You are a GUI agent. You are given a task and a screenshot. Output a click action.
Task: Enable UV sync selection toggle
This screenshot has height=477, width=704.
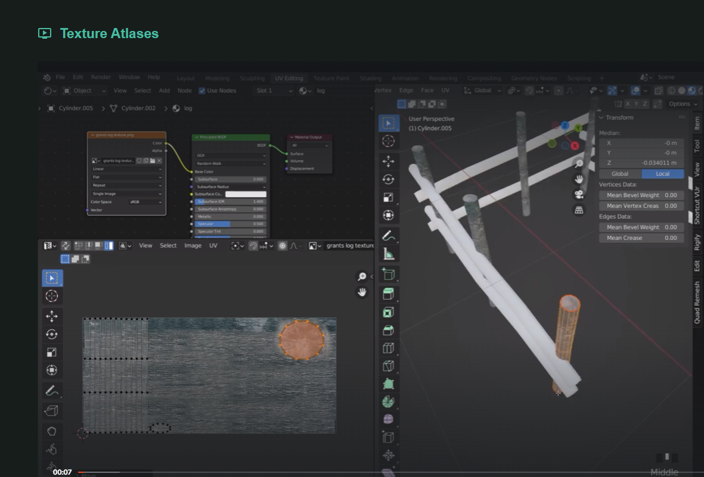coord(66,245)
